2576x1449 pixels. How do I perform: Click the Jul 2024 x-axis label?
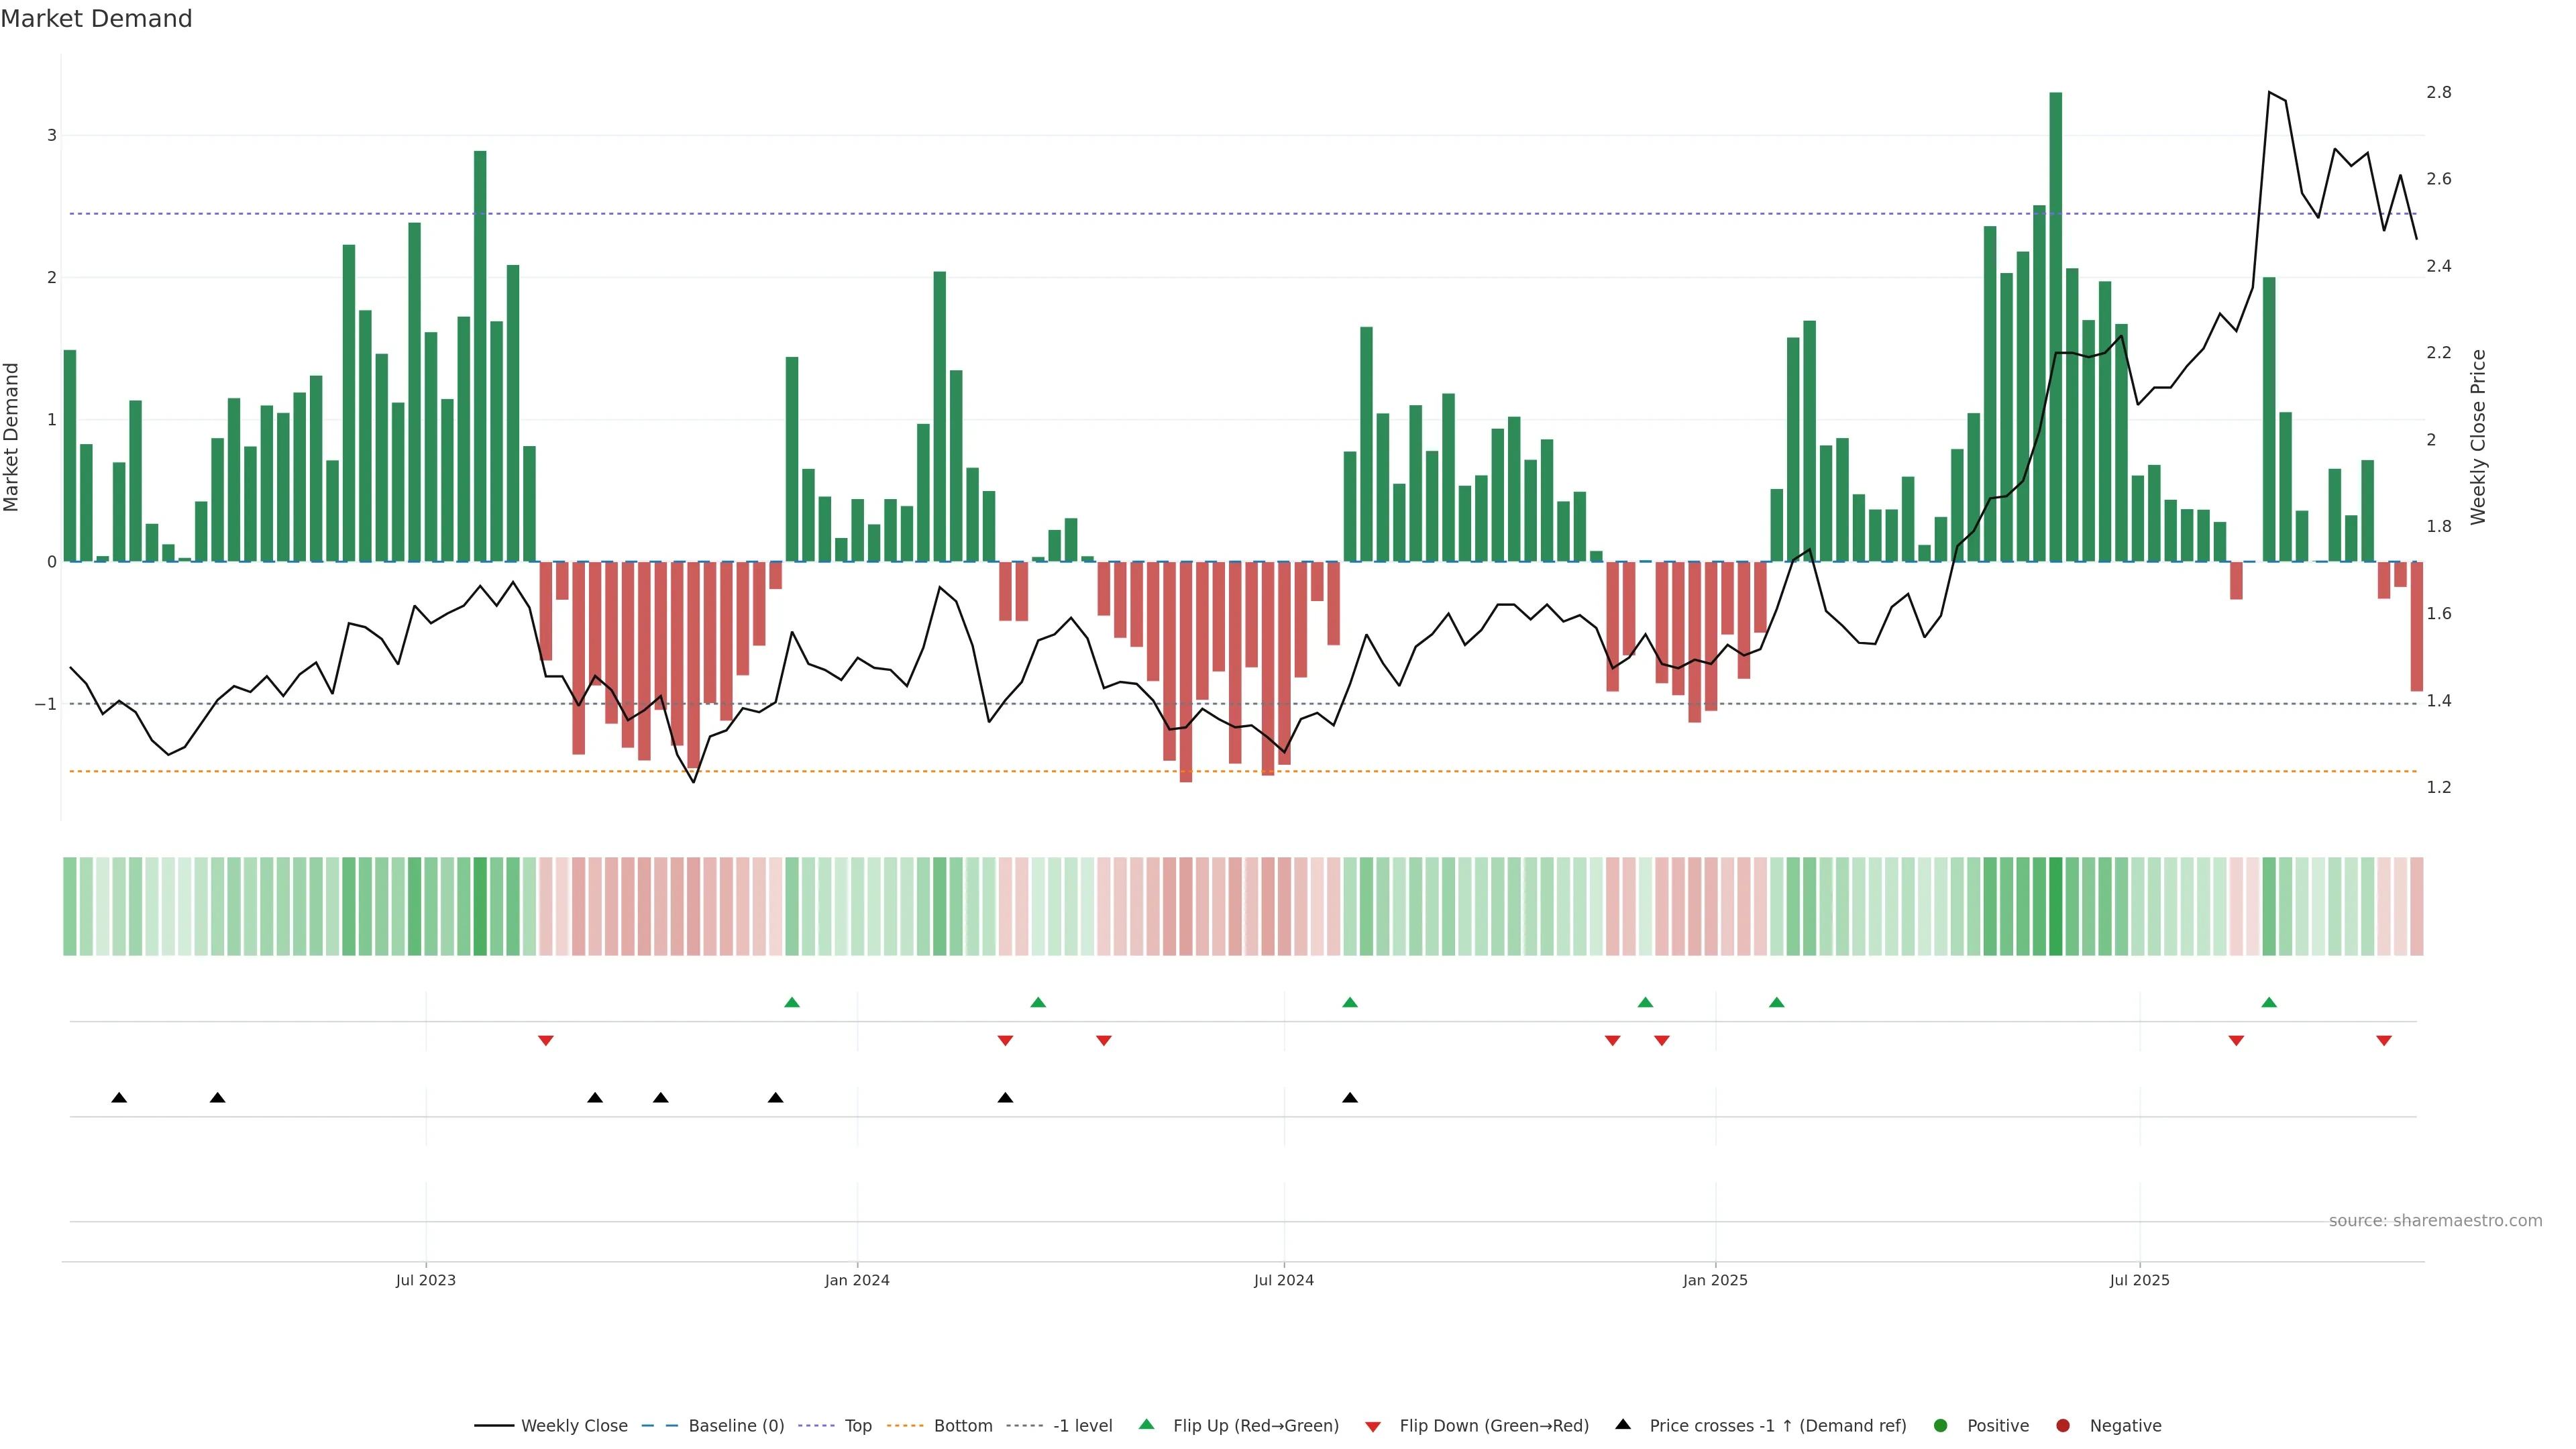coord(1283,1280)
